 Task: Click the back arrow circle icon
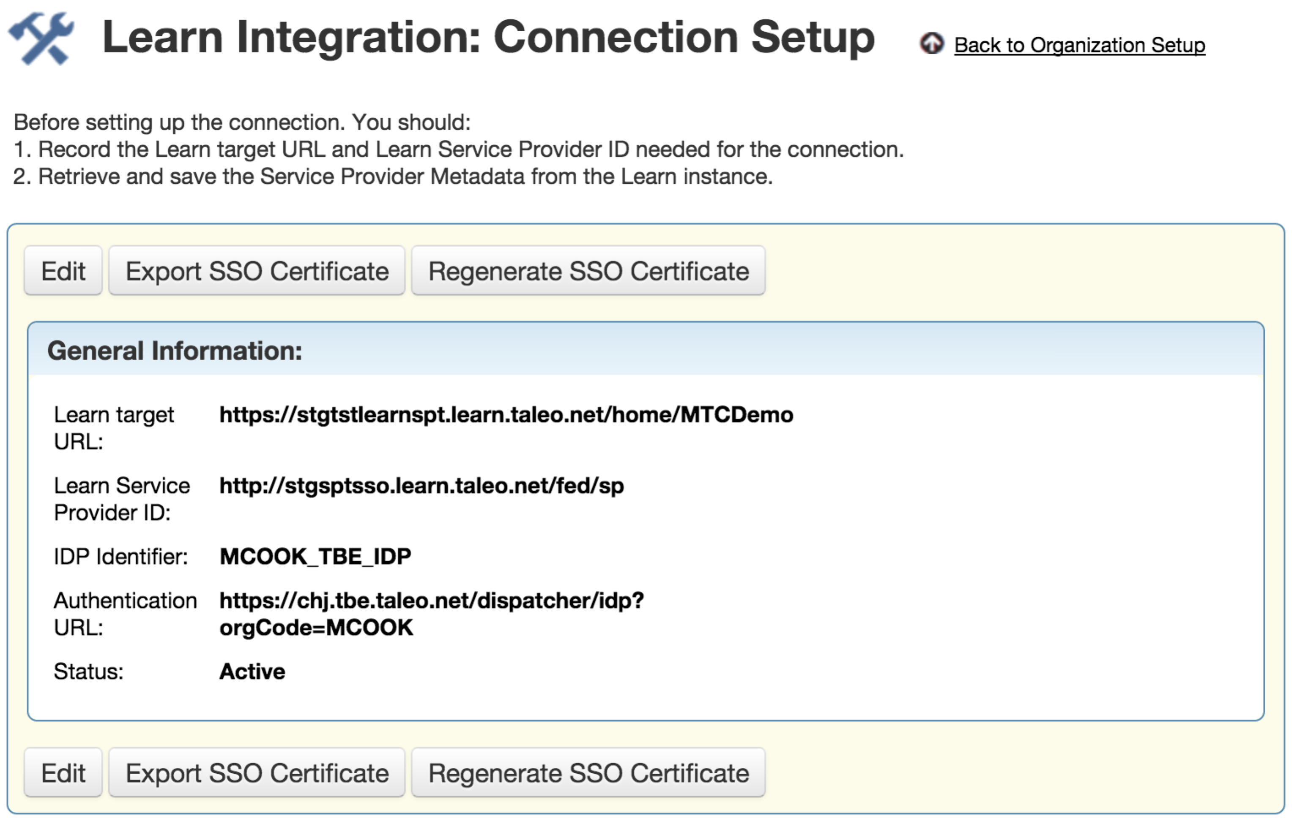pyautogui.click(x=931, y=43)
